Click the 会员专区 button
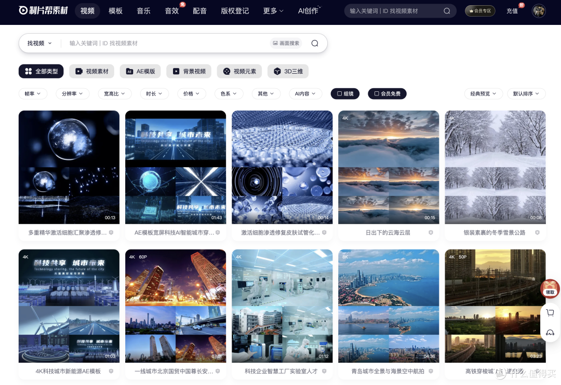 480,11
